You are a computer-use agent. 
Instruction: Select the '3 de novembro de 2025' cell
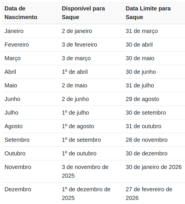[85, 171]
